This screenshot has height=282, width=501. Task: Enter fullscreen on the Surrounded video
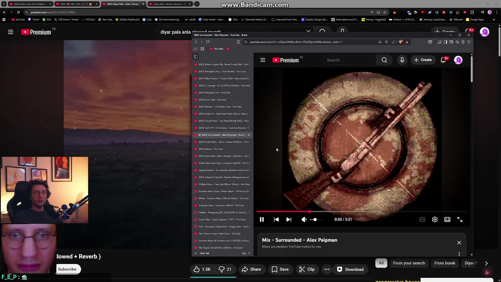click(x=460, y=220)
